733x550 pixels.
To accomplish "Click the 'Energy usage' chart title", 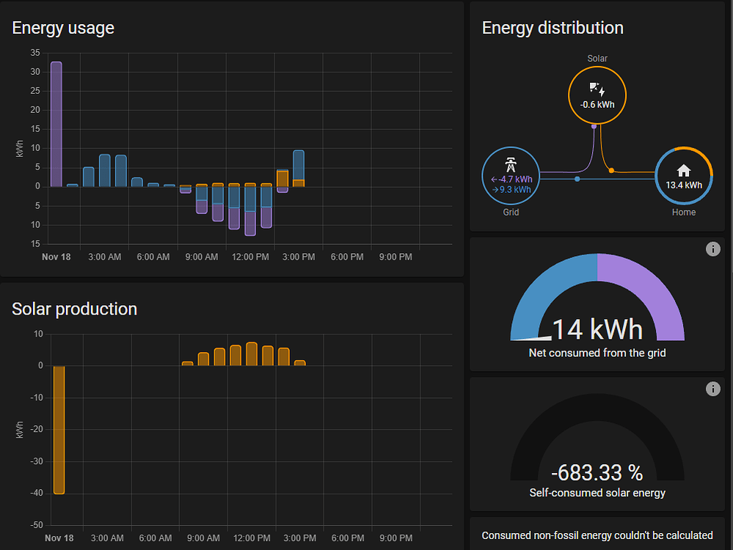I will coord(62,28).
